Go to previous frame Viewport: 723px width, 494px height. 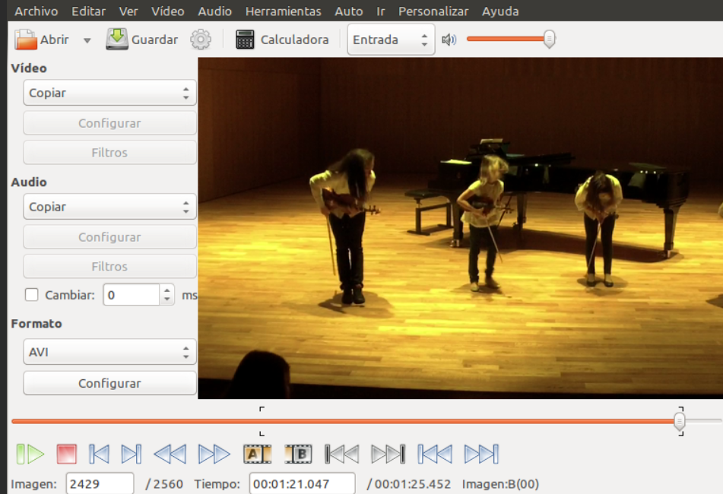pyautogui.click(x=99, y=454)
